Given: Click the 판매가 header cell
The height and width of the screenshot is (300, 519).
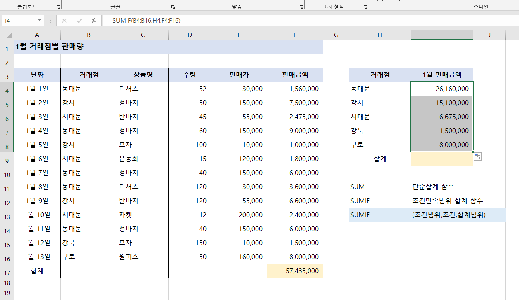Looking at the screenshot, I should click(239, 75).
